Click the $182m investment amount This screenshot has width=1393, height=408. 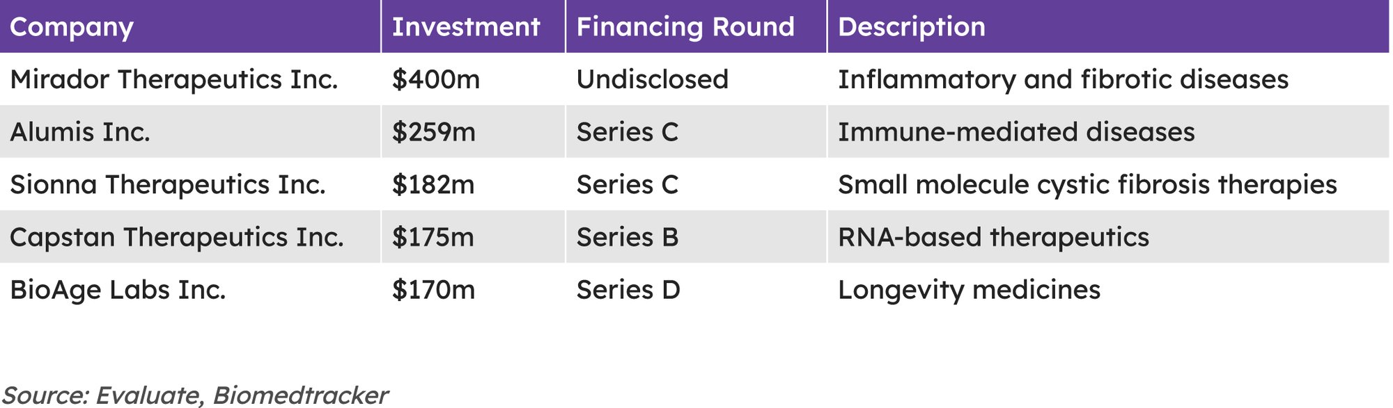click(x=433, y=185)
